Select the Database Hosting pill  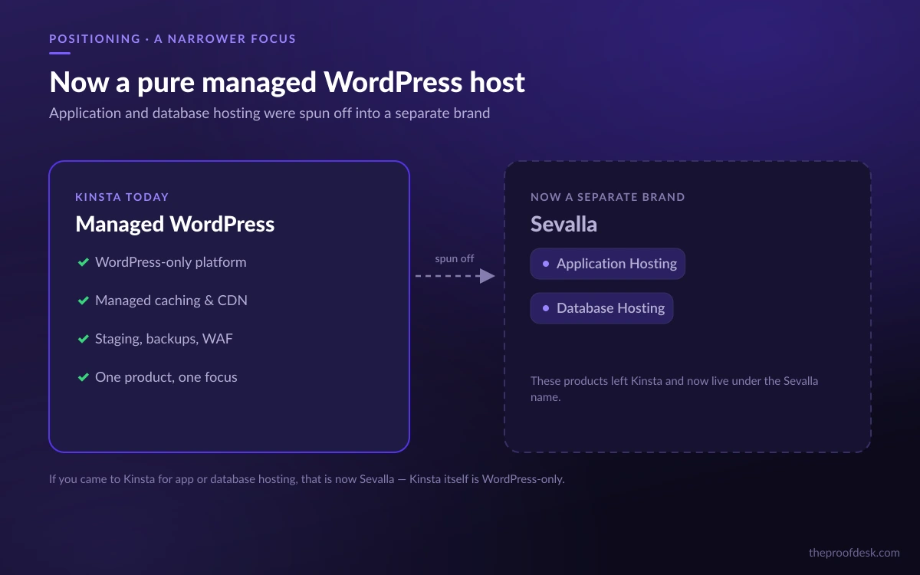coord(602,308)
